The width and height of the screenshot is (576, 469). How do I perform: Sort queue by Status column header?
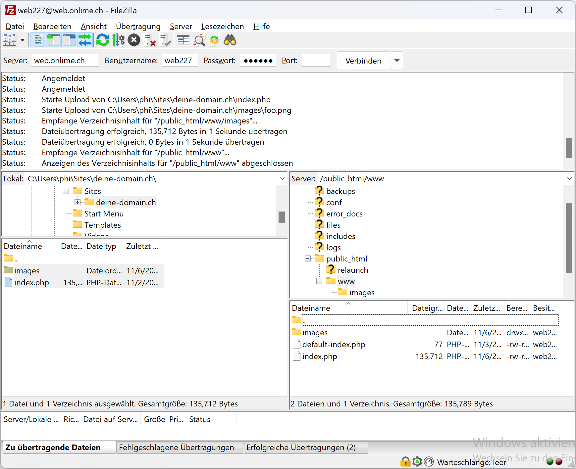(x=212, y=419)
